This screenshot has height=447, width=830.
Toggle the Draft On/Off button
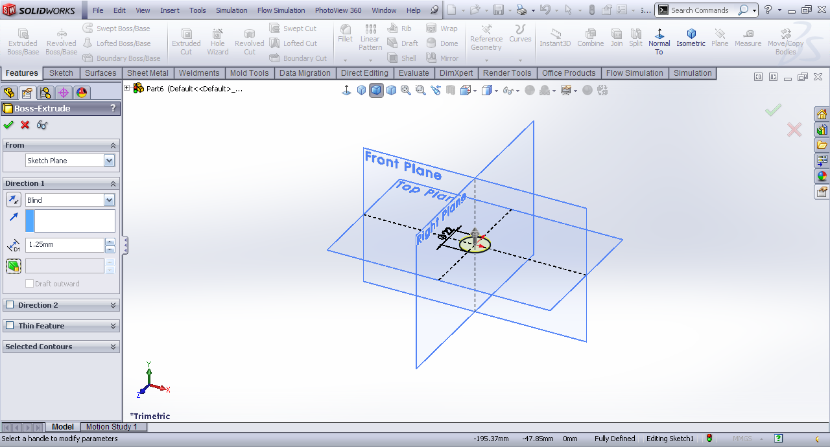tap(14, 266)
